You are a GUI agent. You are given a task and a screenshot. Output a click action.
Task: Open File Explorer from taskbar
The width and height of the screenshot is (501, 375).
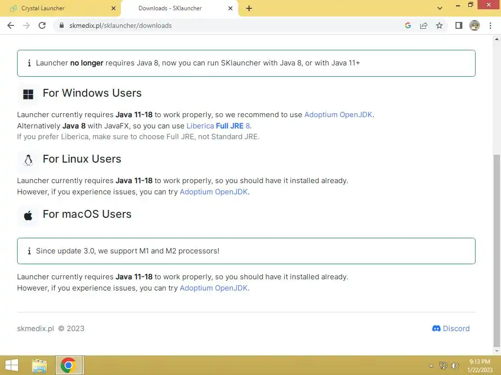[40, 365]
